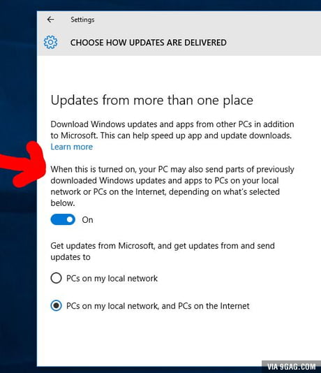Open the Learn more link
Viewport: 321px width, 373px height.
[71, 147]
